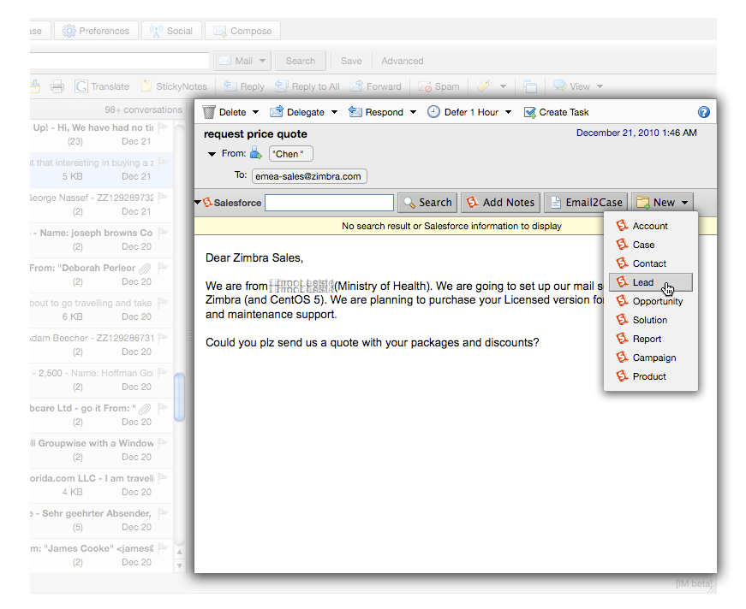Click Forward in the mail toolbar
The image size is (746, 609).
[376, 86]
